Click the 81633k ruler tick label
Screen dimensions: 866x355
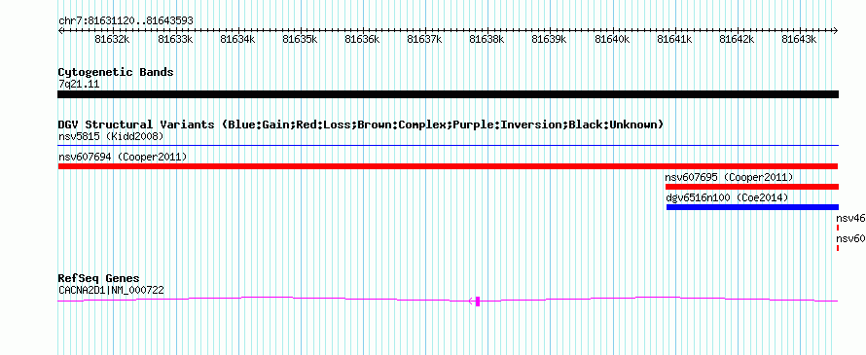click(174, 39)
